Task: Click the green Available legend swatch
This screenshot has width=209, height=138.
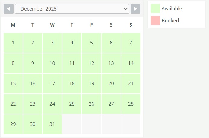Action: 155,8
